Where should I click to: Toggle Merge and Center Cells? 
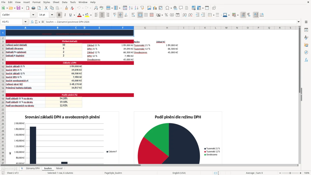[140, 15]
